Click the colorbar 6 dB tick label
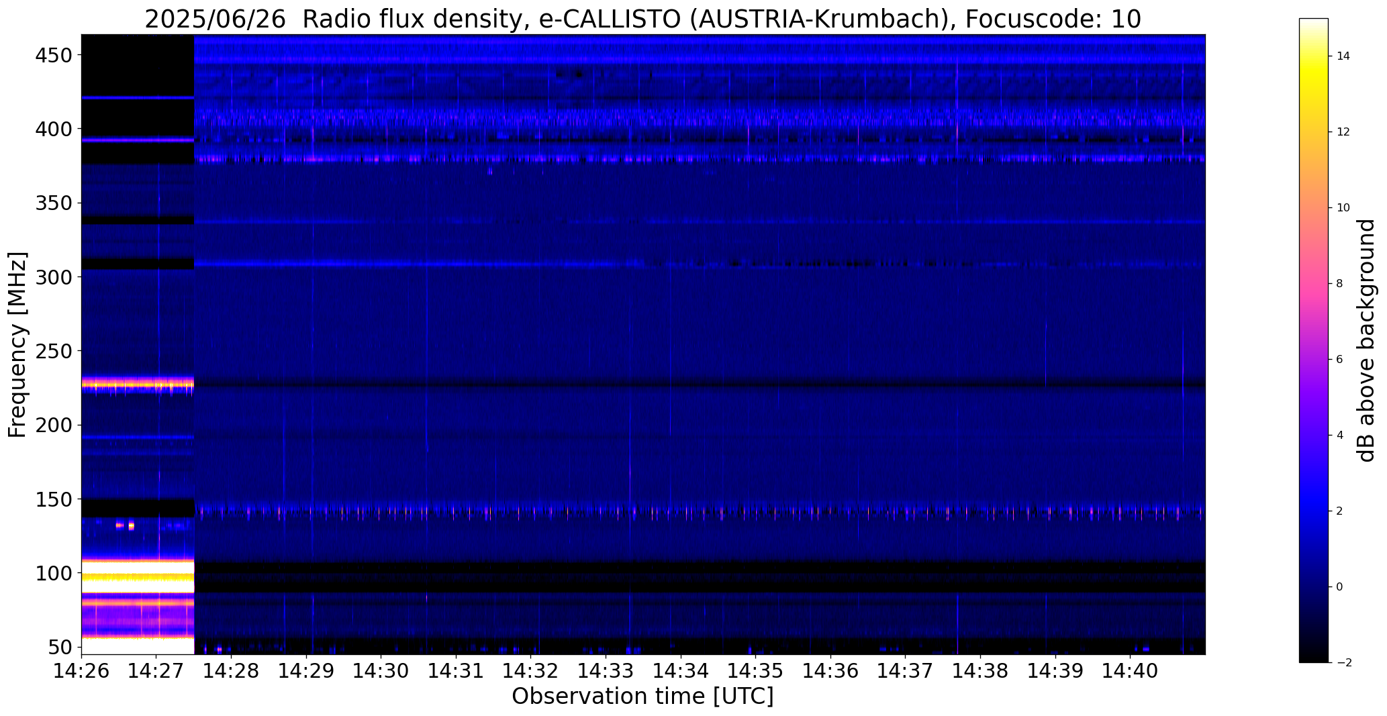The image size is (1387, 716). (x=1340, y=359)
